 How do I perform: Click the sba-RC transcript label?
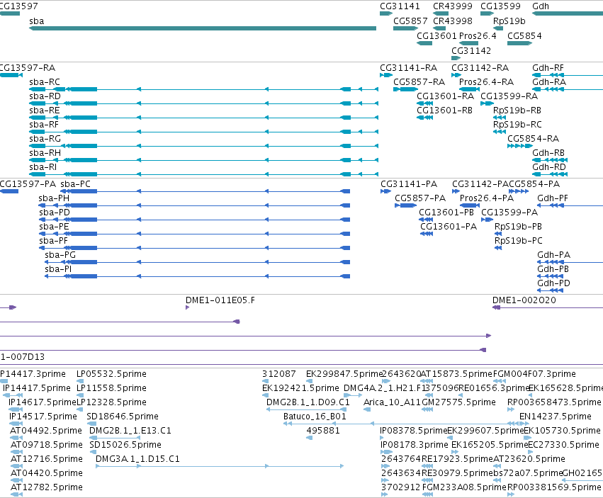pyautogui.click(x=45, y=82)
